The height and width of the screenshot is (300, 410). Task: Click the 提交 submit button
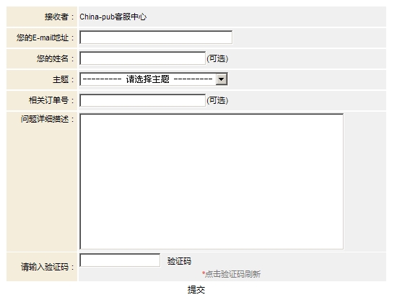pyautogui.click(x=196, y=290)
